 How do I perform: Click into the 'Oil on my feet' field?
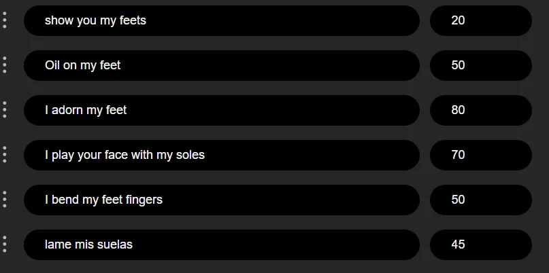click(x=221, y=65)
